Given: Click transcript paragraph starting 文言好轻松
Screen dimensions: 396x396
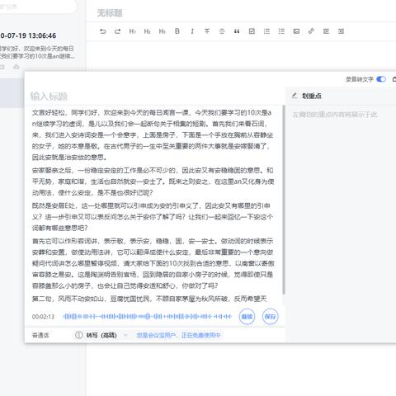Looking at the screenshot, I should pos(153,134).
